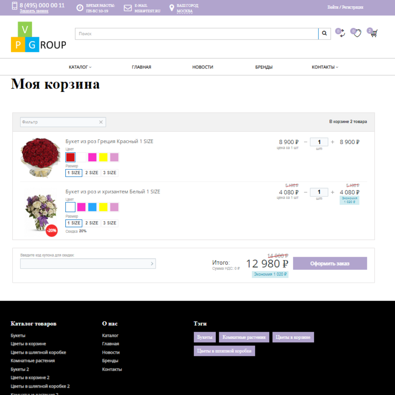
Task: Go to Новости in navigation
Action: (203, 67)
